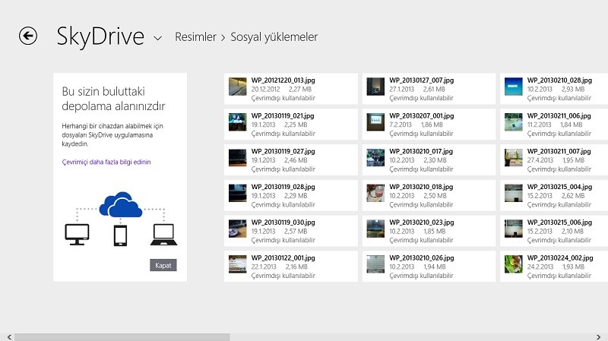Open thumbnail of WP_20130224_002.jpg
The width and height of the screenshot is (608, 341).
click(514, 264)
